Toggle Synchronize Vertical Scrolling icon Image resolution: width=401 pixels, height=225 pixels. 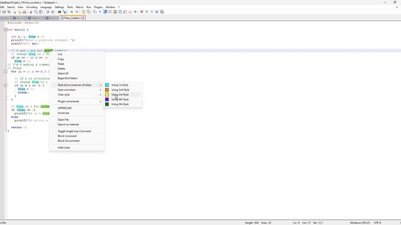[83, 12]
